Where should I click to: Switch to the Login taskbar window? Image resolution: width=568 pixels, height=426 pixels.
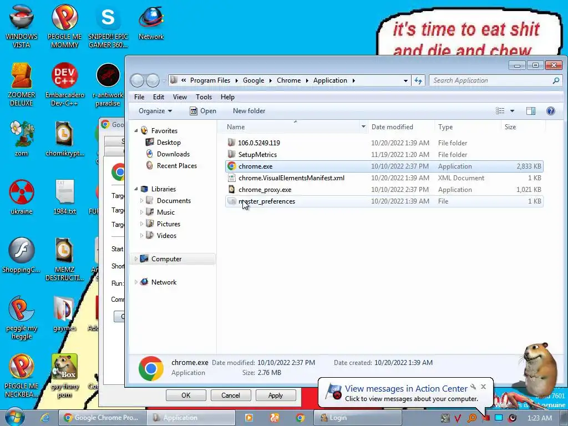pyautogui.click(x=358, y=418)
